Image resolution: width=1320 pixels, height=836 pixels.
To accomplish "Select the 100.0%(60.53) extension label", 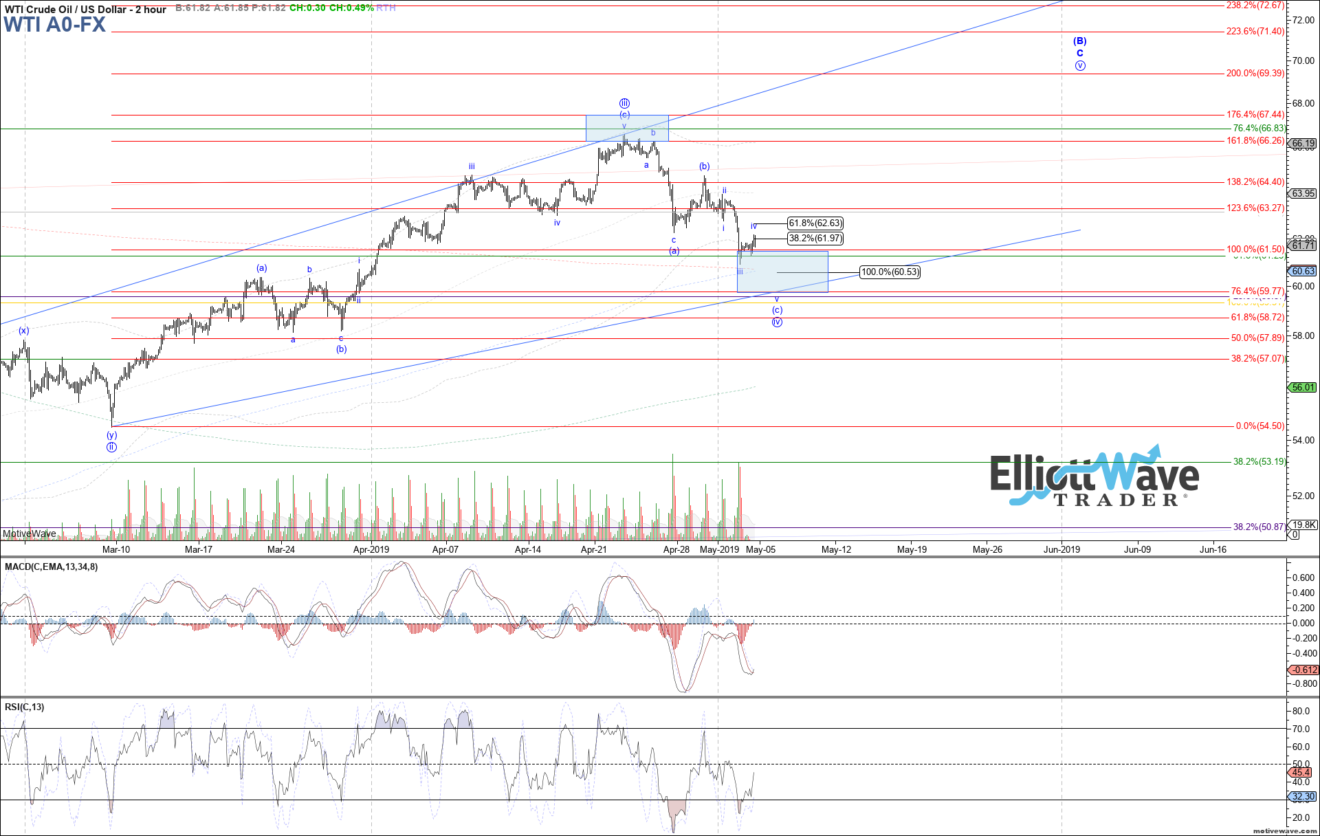I will tap(890, 272).
